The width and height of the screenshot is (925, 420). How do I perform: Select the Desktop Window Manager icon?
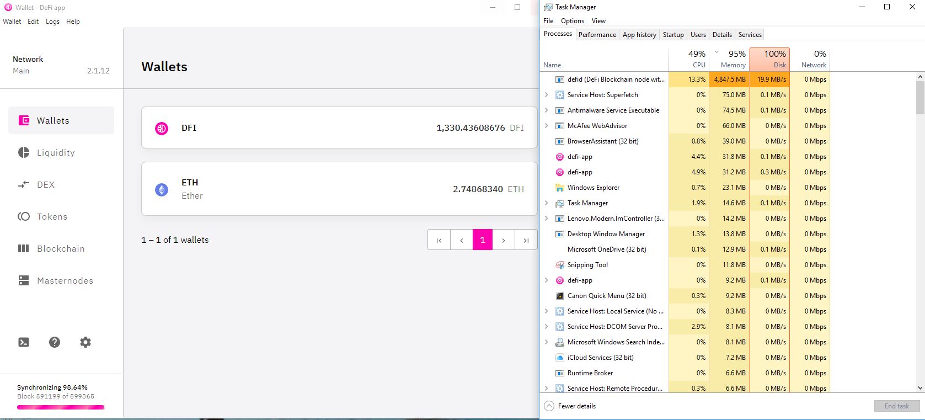point(560,234)
